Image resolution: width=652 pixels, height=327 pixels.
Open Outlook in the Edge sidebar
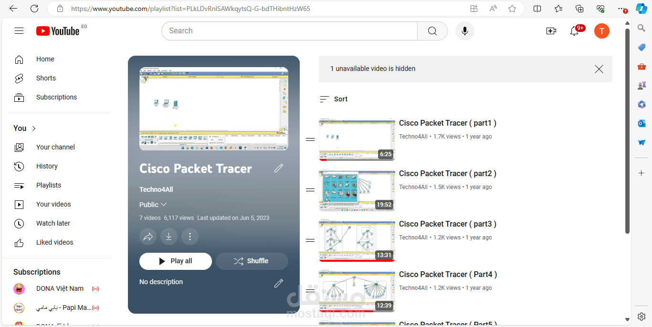(641, 123)
